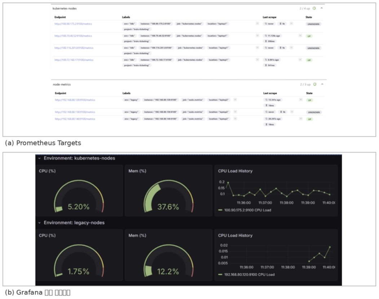Open endpoint link http://100.90.175.2:9100/metrics
Viewport: 379px width, 299px height.
73,24
